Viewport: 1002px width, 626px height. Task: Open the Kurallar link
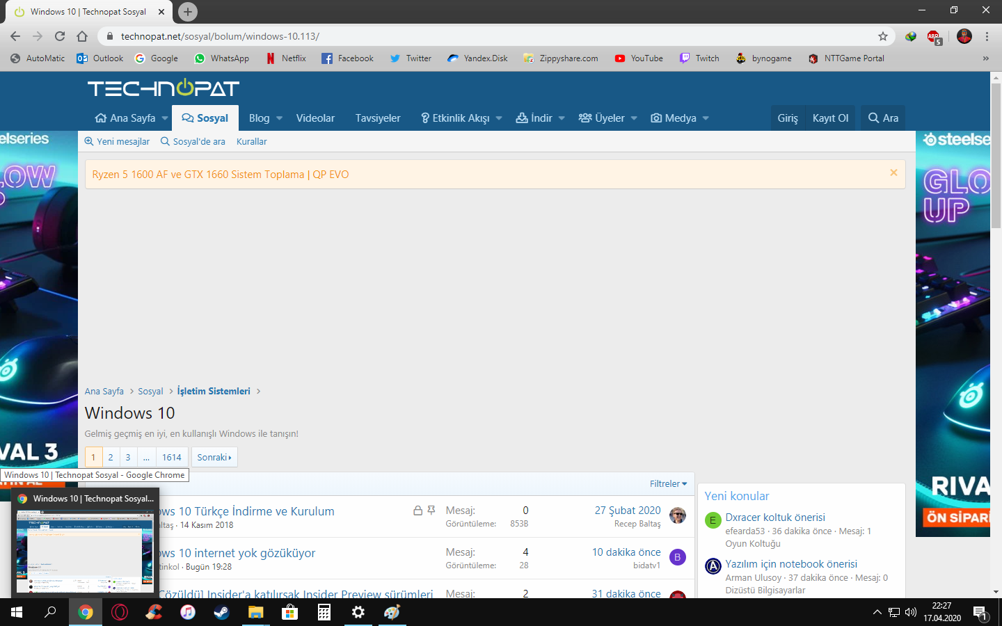[251, 141]
